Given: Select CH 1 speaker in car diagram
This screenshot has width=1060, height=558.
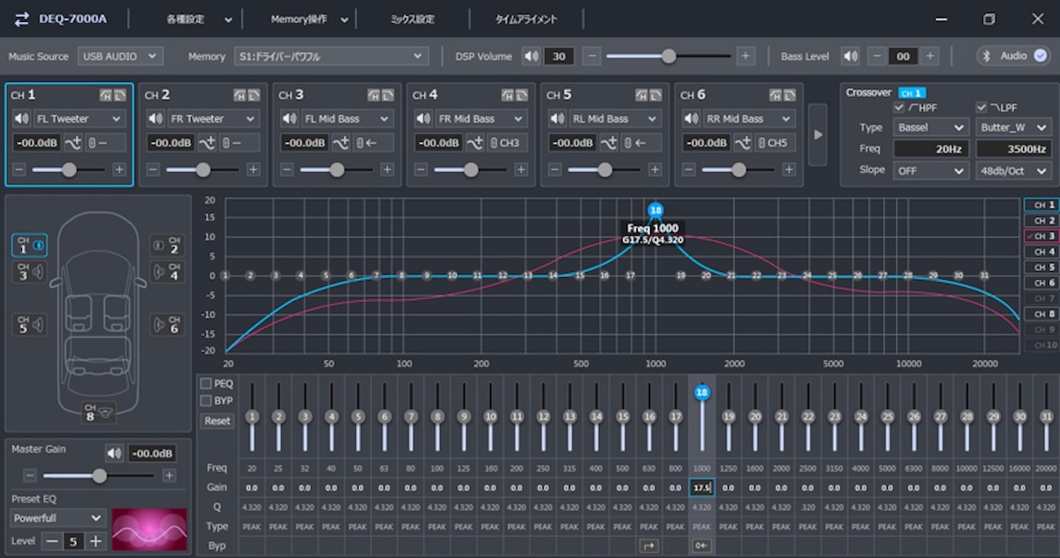Looking at the screenshot, I should click(x=29, y=246).
